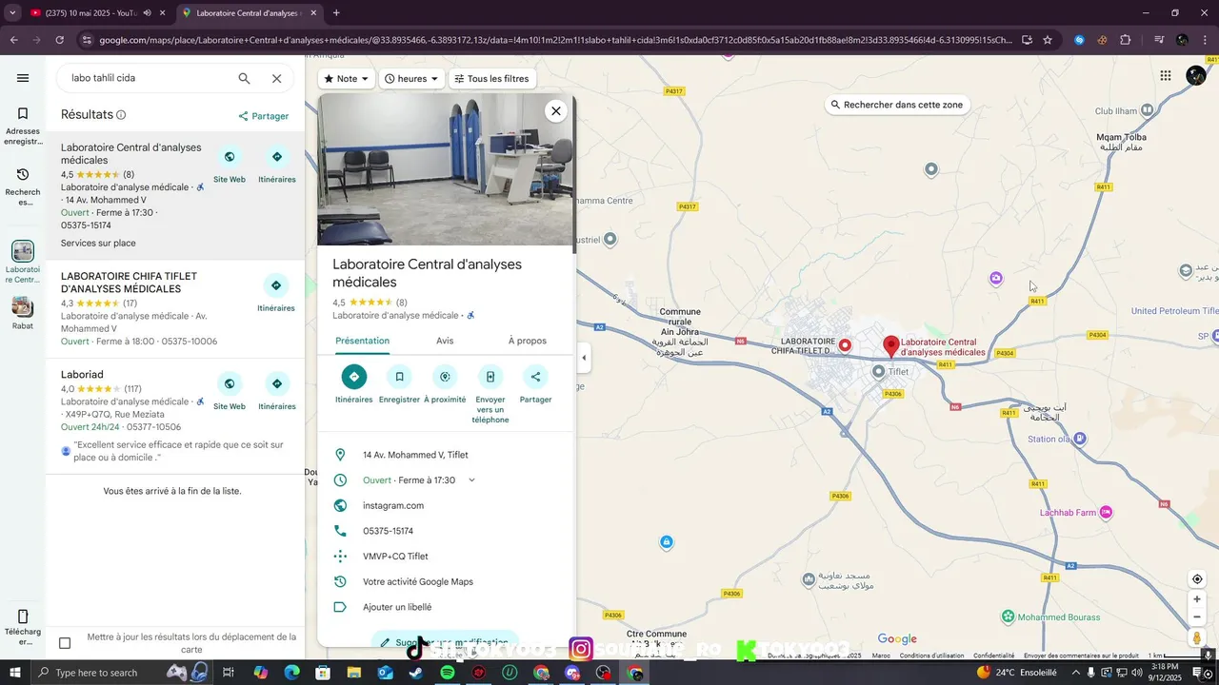Zoom out on the map

click(1197, 616)
